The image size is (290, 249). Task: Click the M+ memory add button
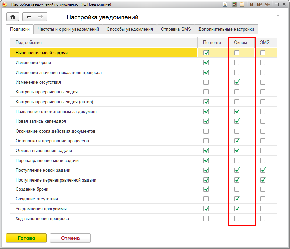(259, 4)
